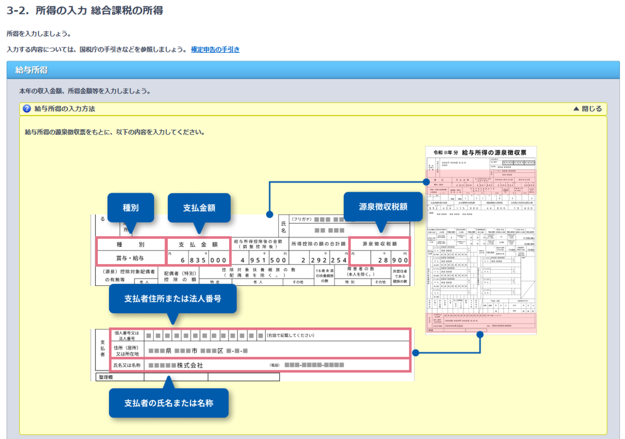Select the 源泉徴収税額 blue callout label
Viewport: 625px width, 439px height.
383,206
